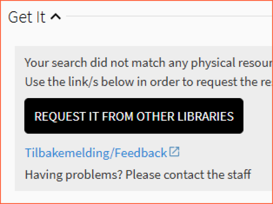
Task: Click 'Having problems? Please contact the staff' text
Action: point(138,175)
